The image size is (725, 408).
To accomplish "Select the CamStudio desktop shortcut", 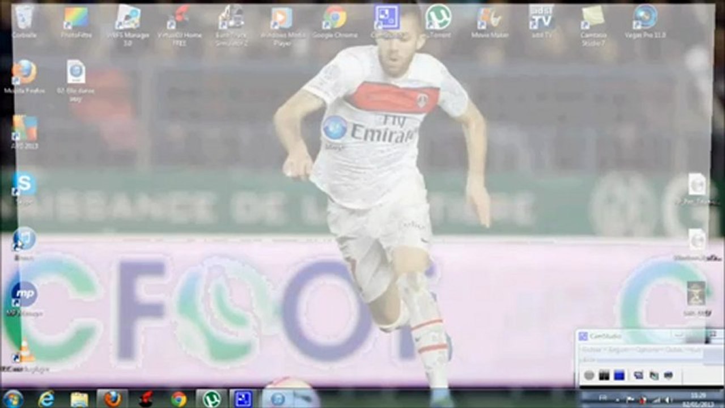I will pos(387,22).
